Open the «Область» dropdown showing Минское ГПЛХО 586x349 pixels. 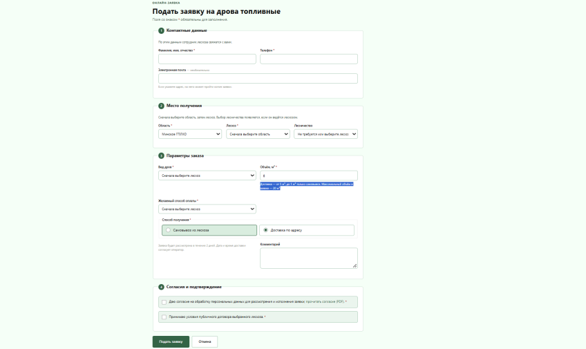pyautogui.click(x=190, y=134)
